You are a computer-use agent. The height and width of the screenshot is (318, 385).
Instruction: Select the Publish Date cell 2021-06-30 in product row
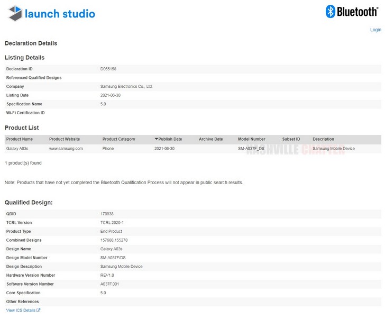(x=164, y=149)
